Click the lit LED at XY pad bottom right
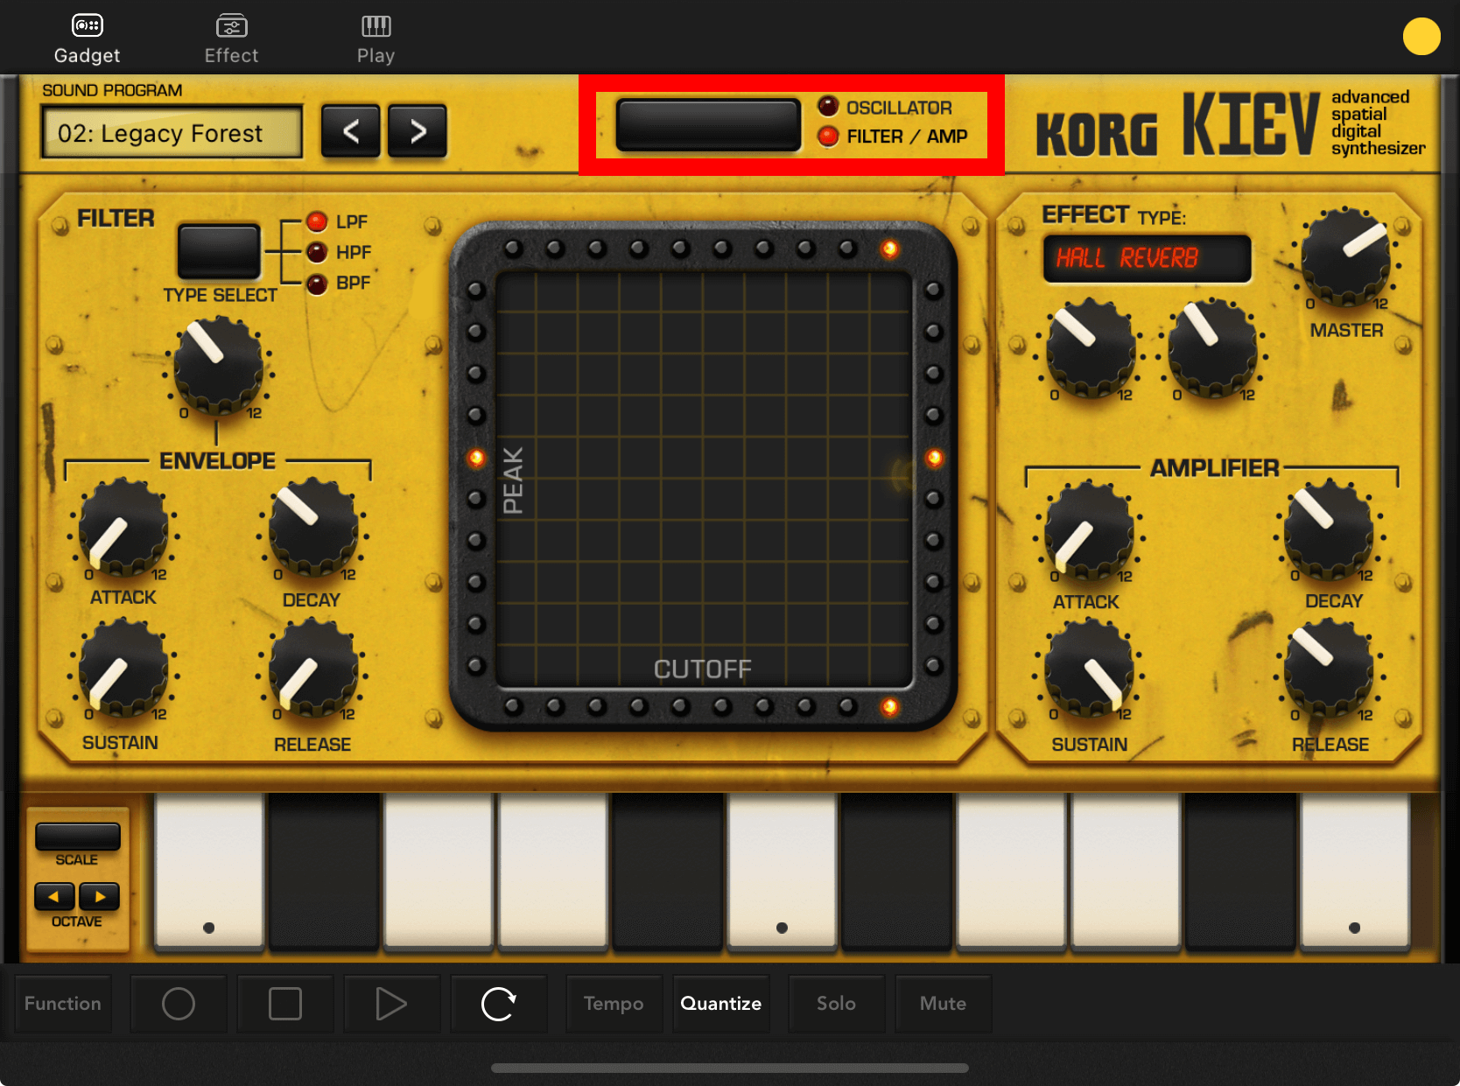 coord(889,706)
